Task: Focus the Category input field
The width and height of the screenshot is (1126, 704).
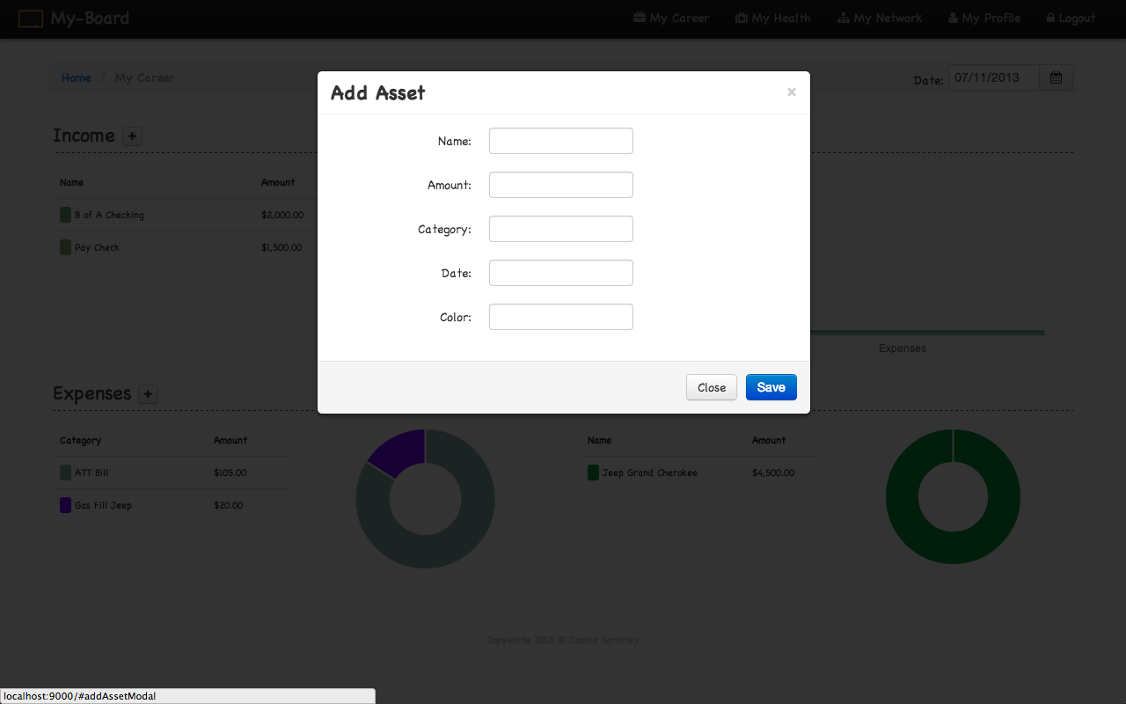Action: tap(561, 229)
